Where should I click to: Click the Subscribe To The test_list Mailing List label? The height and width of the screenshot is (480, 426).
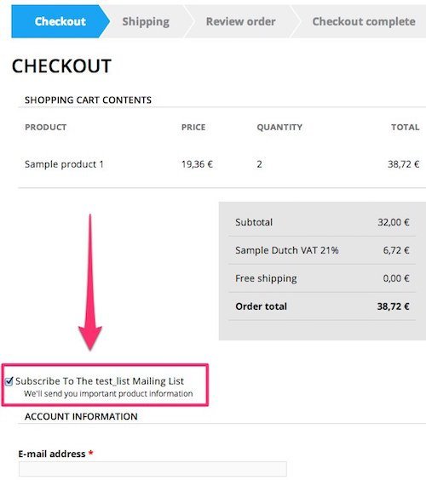click(100, 381)
